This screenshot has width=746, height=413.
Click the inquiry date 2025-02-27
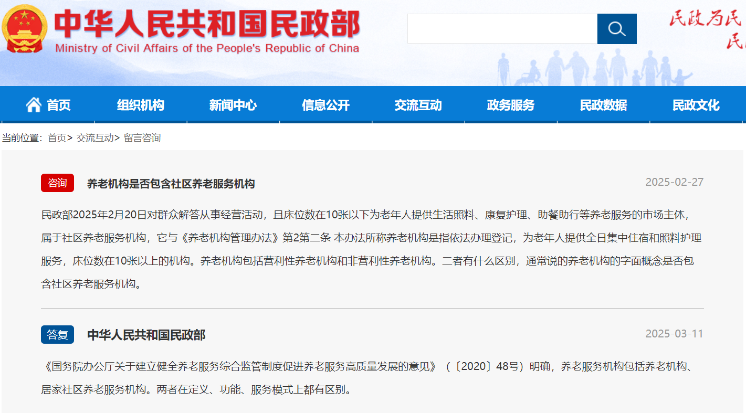point(675,182)
